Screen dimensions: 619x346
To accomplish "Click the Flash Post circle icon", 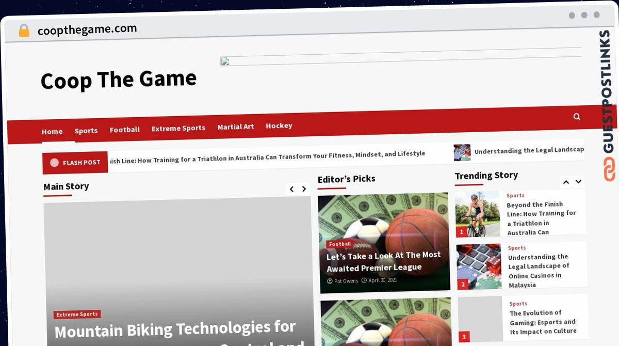I will point(54,163).
